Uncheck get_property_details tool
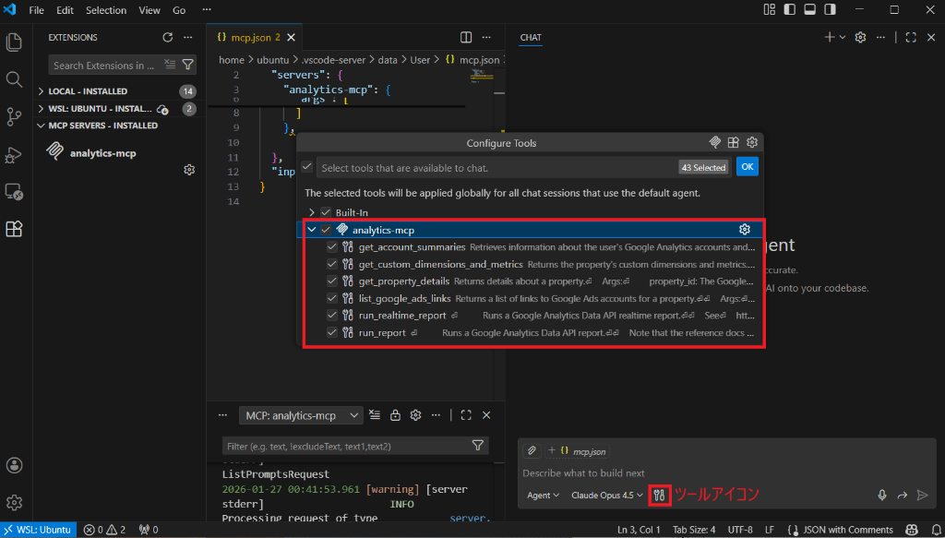The image size is (945, 538). point(332,281)
